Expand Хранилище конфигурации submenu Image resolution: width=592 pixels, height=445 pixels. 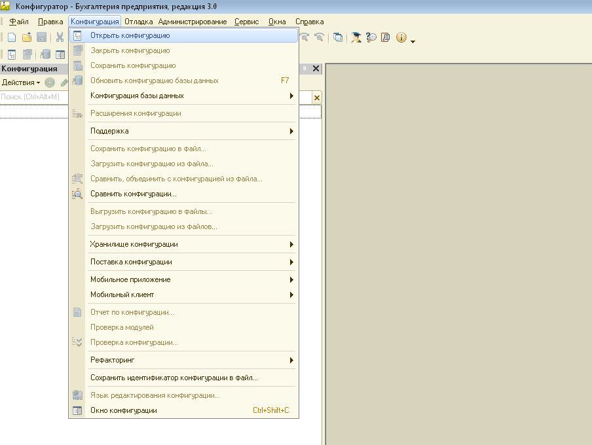pyautogui.click(x=183, y=244)
